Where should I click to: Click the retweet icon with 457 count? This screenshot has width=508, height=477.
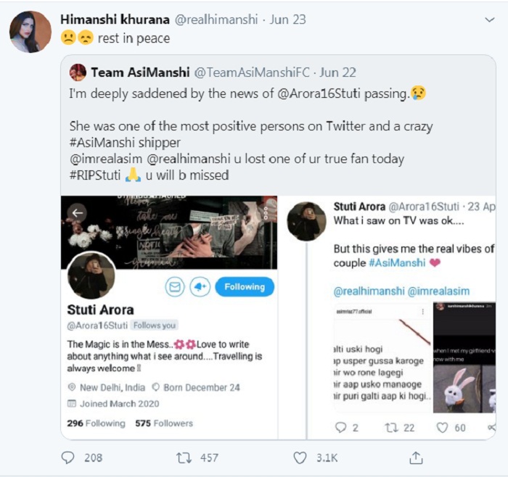pyautogui.click(x=183, y=457)
